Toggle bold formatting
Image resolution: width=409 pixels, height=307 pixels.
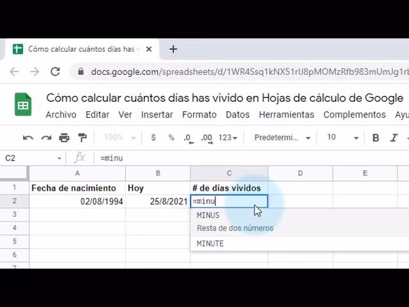pyautogui.click(x=376, y=138)
